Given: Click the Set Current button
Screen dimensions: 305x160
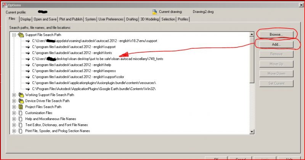Looking at the screenshot, I should [276, 84].
